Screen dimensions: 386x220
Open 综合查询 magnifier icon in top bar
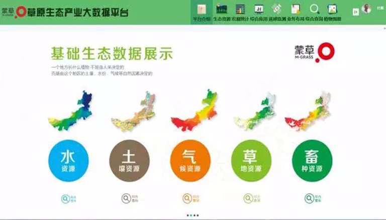click(314, 10)
